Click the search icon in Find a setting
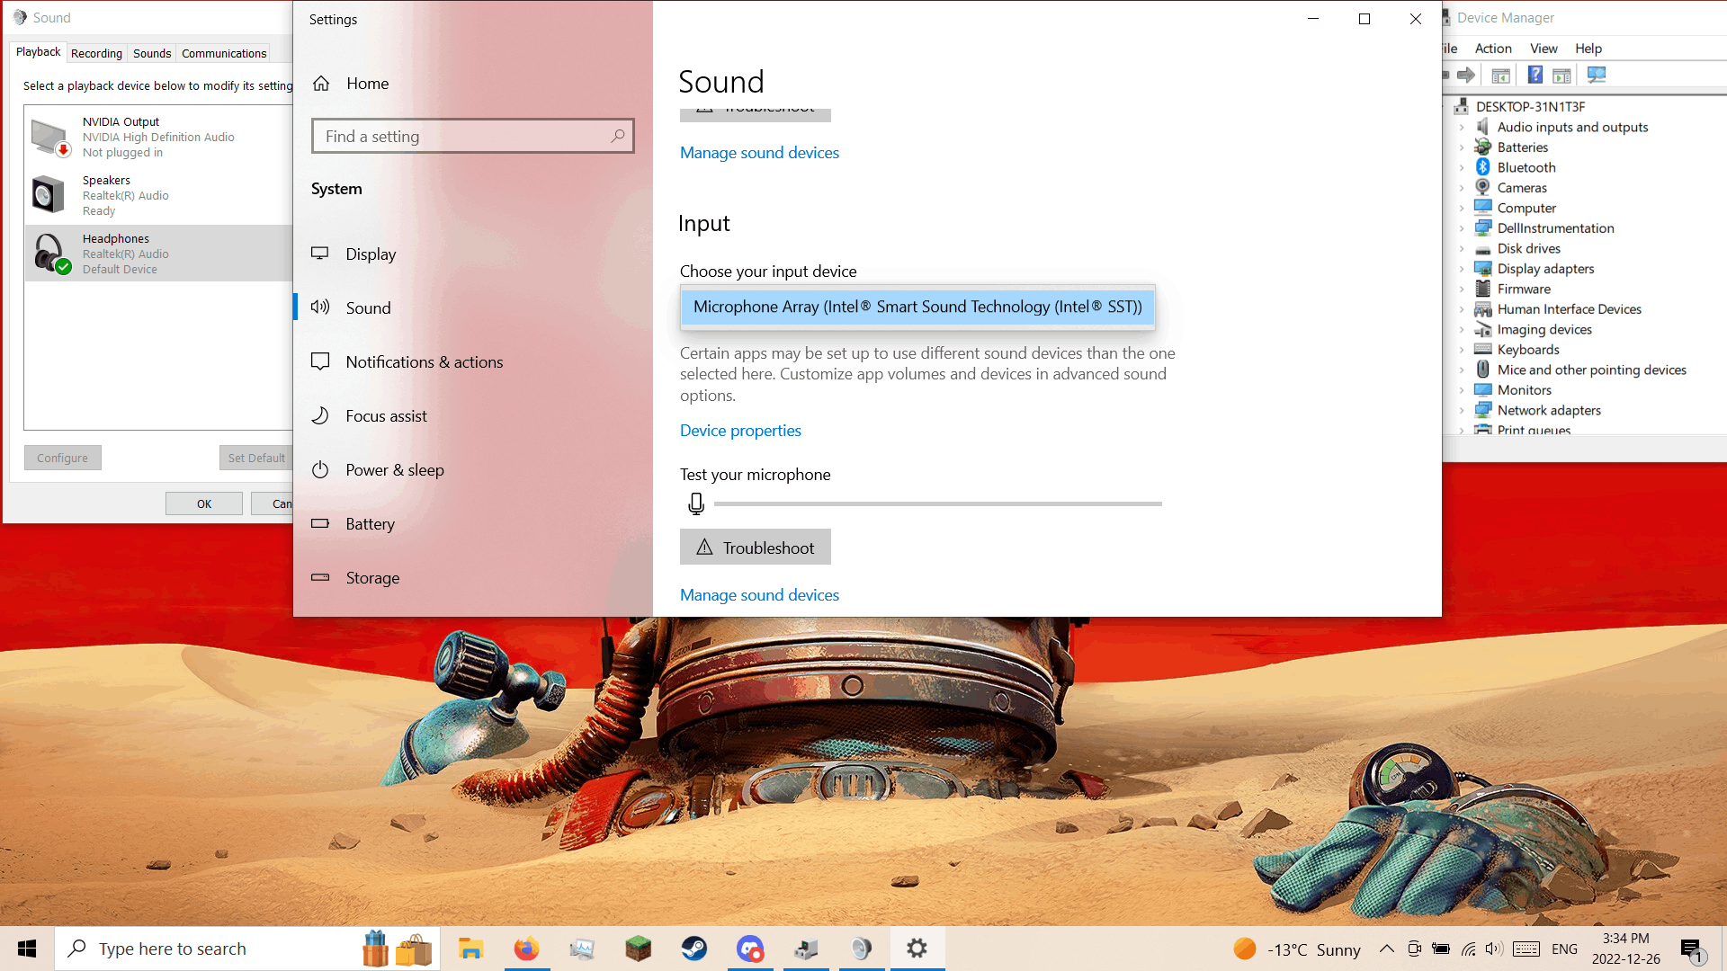The height and width of the screenshot is (971, 1727). [617, 136]
